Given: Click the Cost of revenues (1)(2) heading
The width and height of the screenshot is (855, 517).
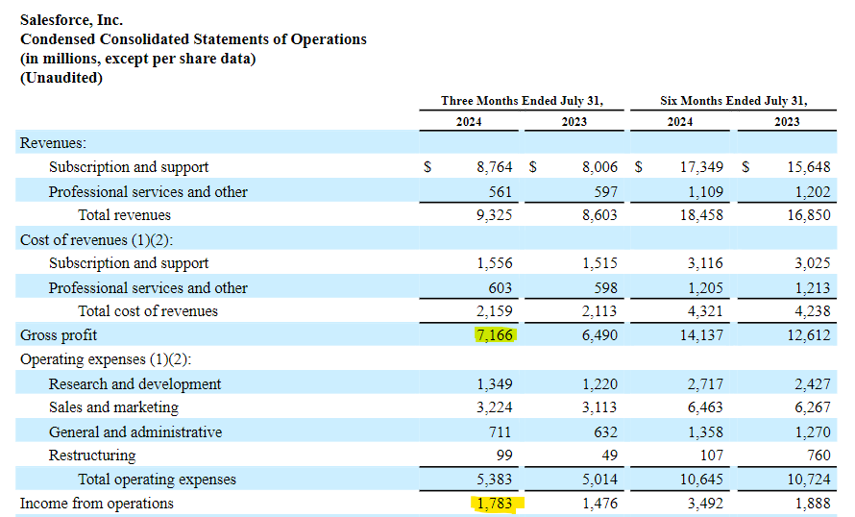Looking at the screenshot, I should (x=96, y=240).
